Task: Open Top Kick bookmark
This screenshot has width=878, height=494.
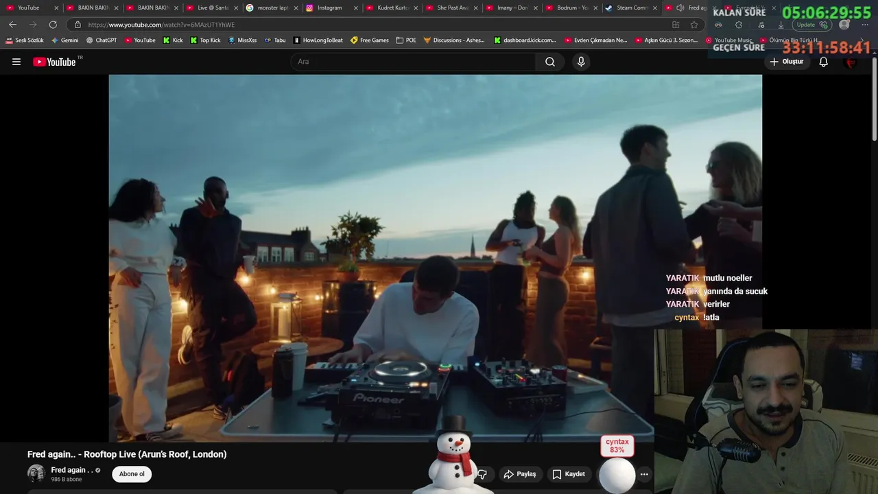Action: 206,40
